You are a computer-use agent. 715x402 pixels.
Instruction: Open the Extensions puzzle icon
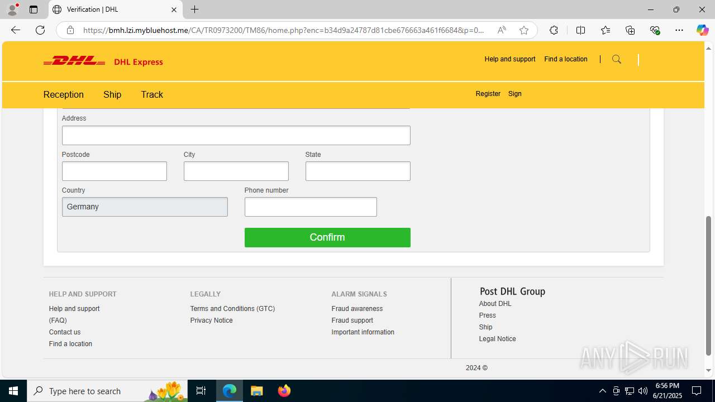[x=554, y=30]
